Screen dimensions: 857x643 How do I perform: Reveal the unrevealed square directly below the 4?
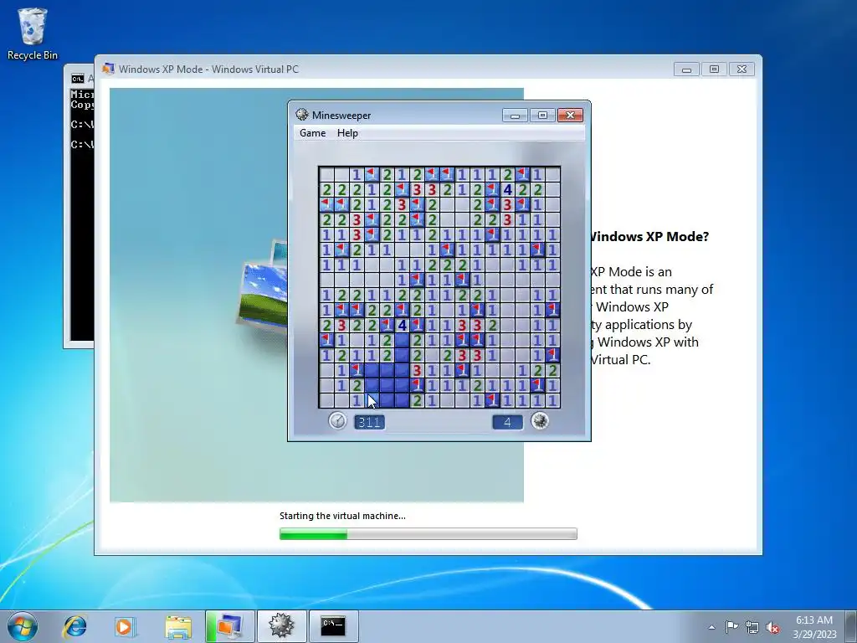point(403,341)
